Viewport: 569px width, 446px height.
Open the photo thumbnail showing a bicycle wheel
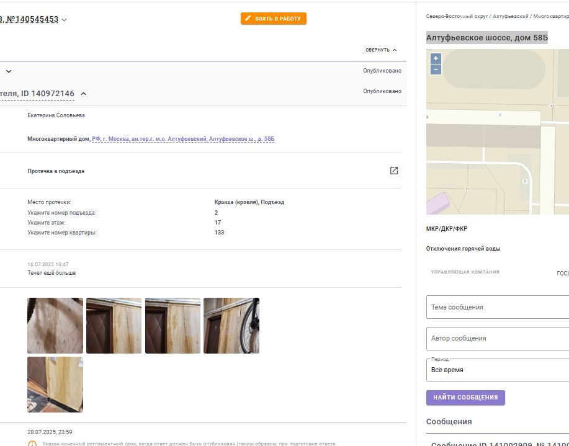click(x=231, y=326)
